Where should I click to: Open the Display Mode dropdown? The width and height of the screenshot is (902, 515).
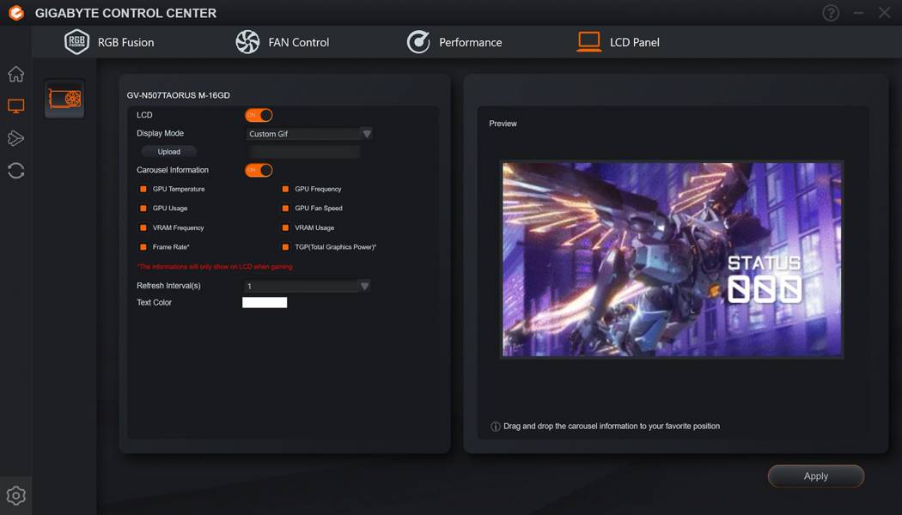click(x=309, y=134)
